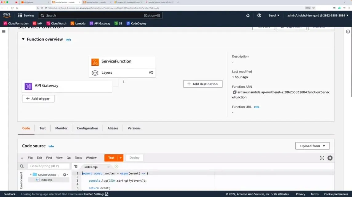This screenshot has width=352, height=197.
Task: Click the Layers stack icon
Action: click(95, 73)
